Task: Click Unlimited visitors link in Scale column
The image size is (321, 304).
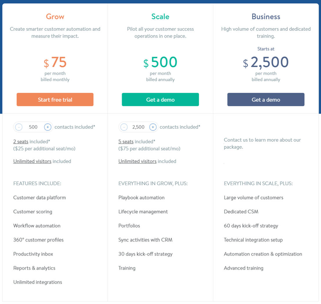Action: pyautogui.click(x=137, y=161)
